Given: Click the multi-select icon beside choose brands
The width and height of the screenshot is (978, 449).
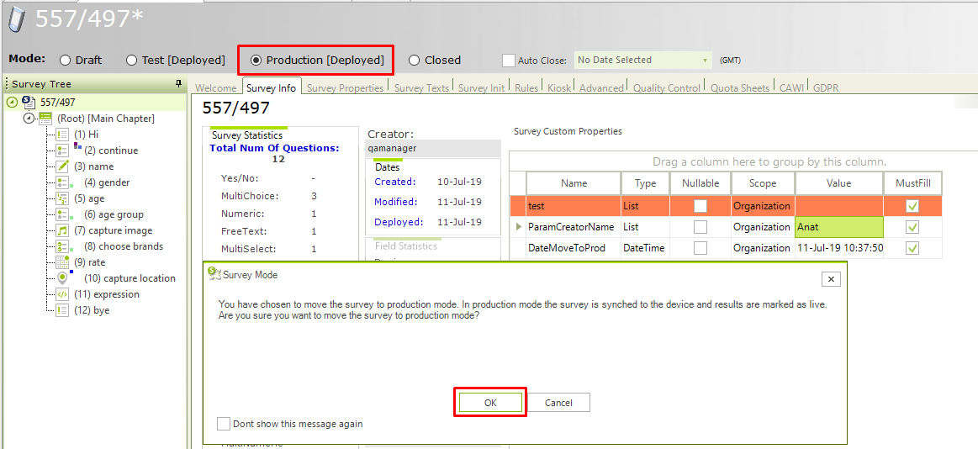Looking at the screenshot, I should [x=61, y=246].
